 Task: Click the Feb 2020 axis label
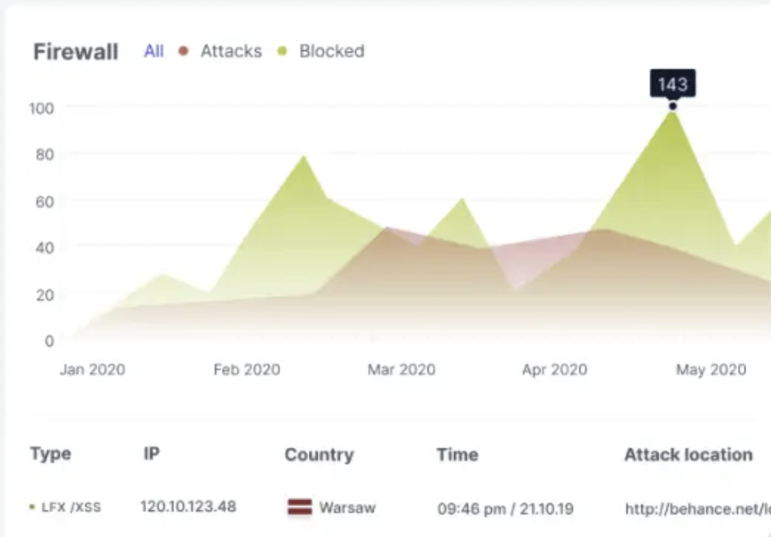pos(247,369)
